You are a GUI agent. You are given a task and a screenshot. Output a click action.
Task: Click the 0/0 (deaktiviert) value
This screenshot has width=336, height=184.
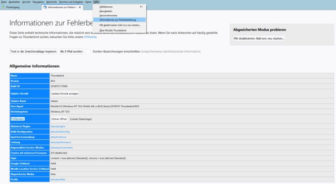[59, 153]
